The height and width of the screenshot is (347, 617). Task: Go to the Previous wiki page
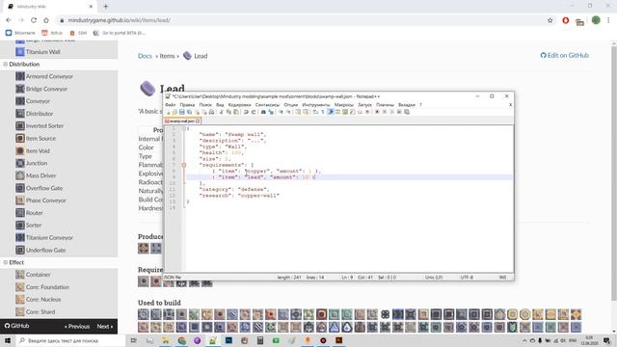[77, 326]
